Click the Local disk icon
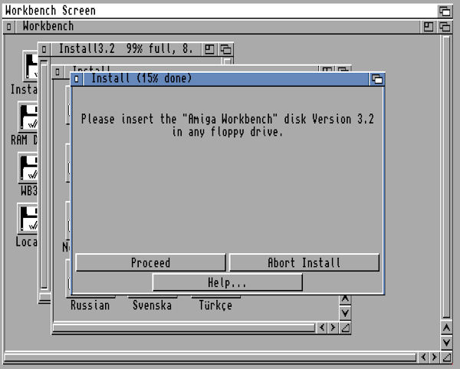This screenshot has width=460, height=369. tap(29, 219)
